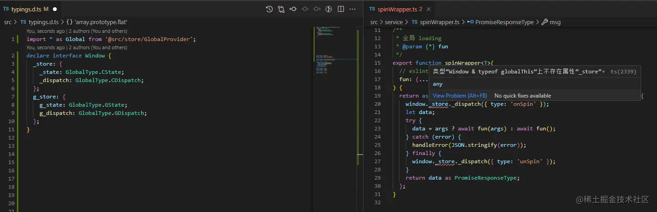657x212 pixels.
Task: Click handleError call on line 25
Action: point(430,145)
